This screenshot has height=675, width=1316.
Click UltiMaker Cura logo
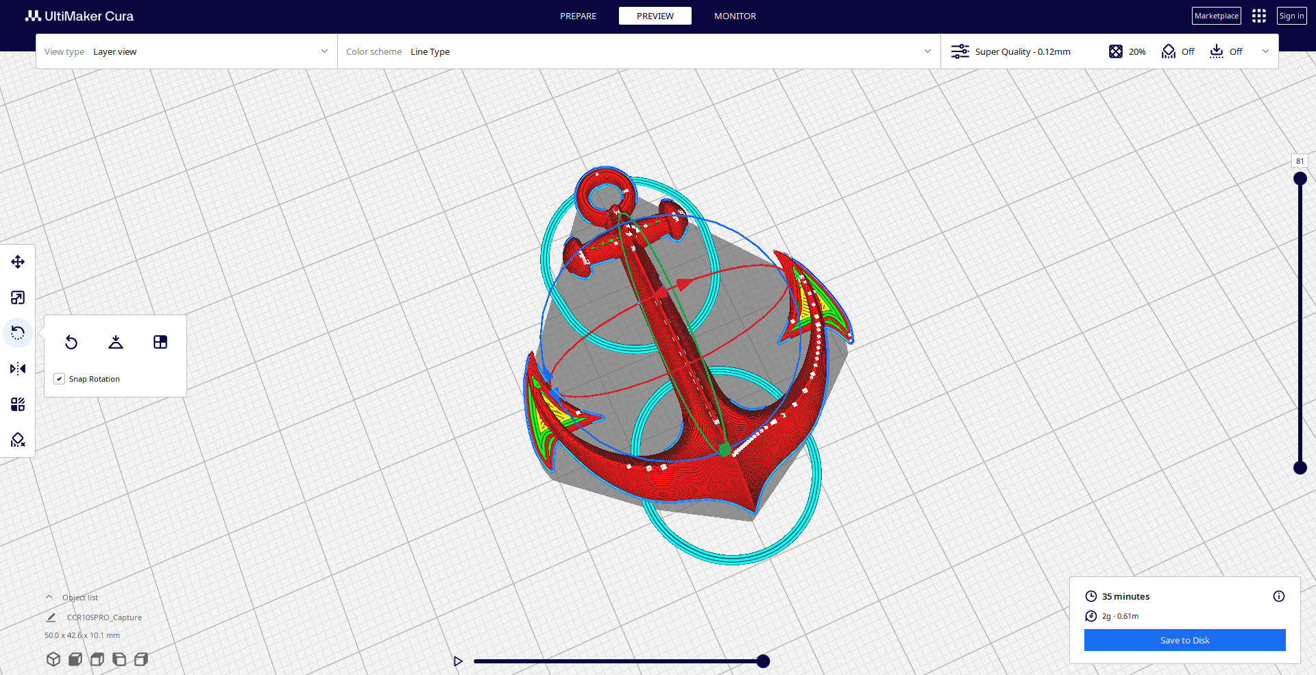pos(80,16)
